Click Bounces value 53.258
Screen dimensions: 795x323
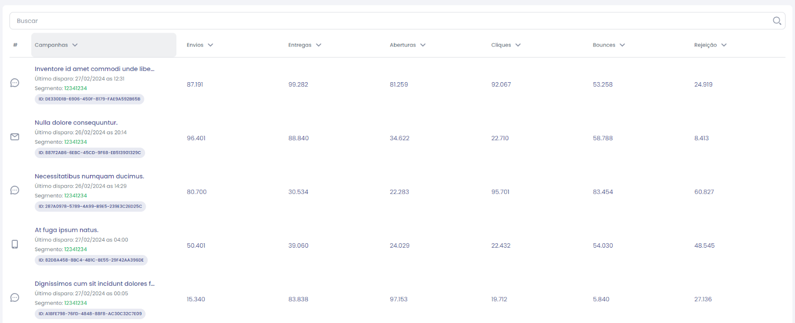(x=603, y=85)
